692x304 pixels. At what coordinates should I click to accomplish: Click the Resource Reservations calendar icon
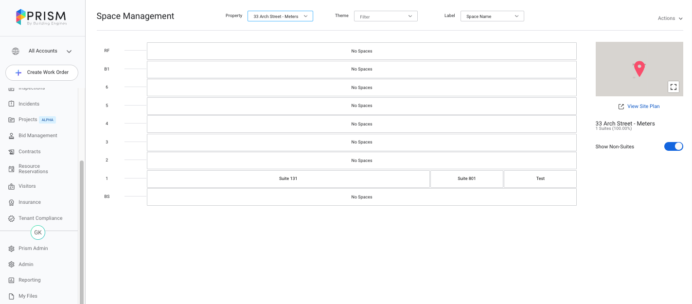12,169
